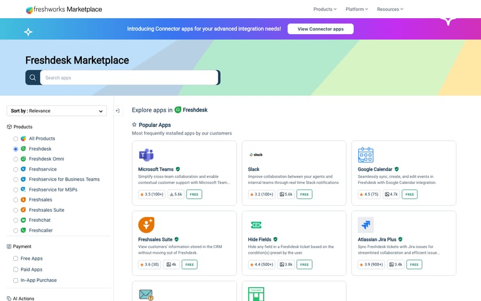481x301 pixels.
Task: Click Freshsales Suite verified badge
Action: click(x=177, y=240)
